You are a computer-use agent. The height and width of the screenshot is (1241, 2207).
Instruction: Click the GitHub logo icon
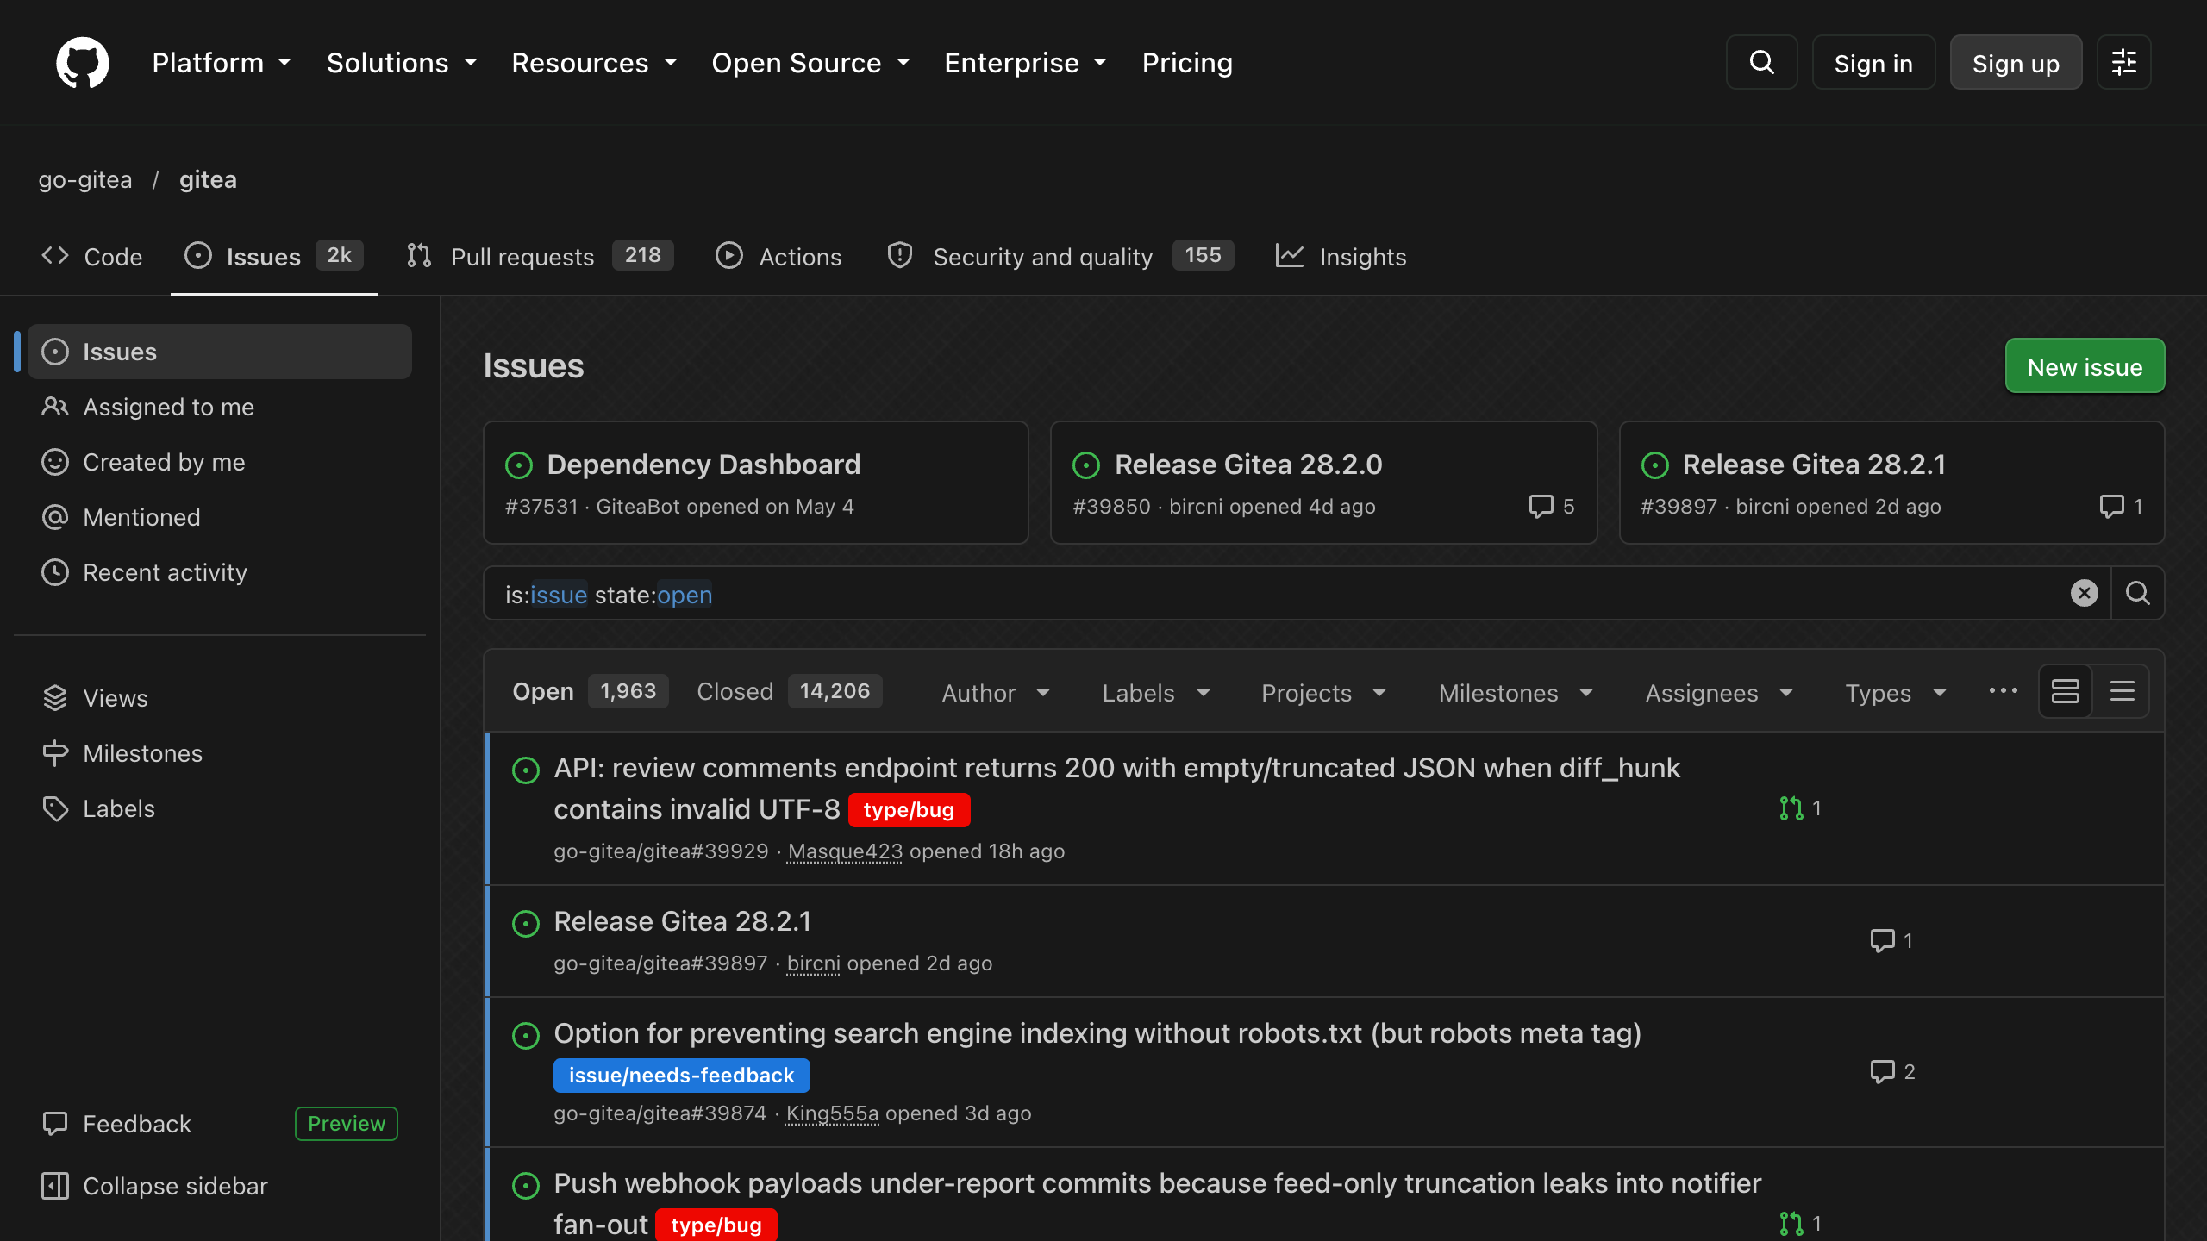tap(83, 62)
